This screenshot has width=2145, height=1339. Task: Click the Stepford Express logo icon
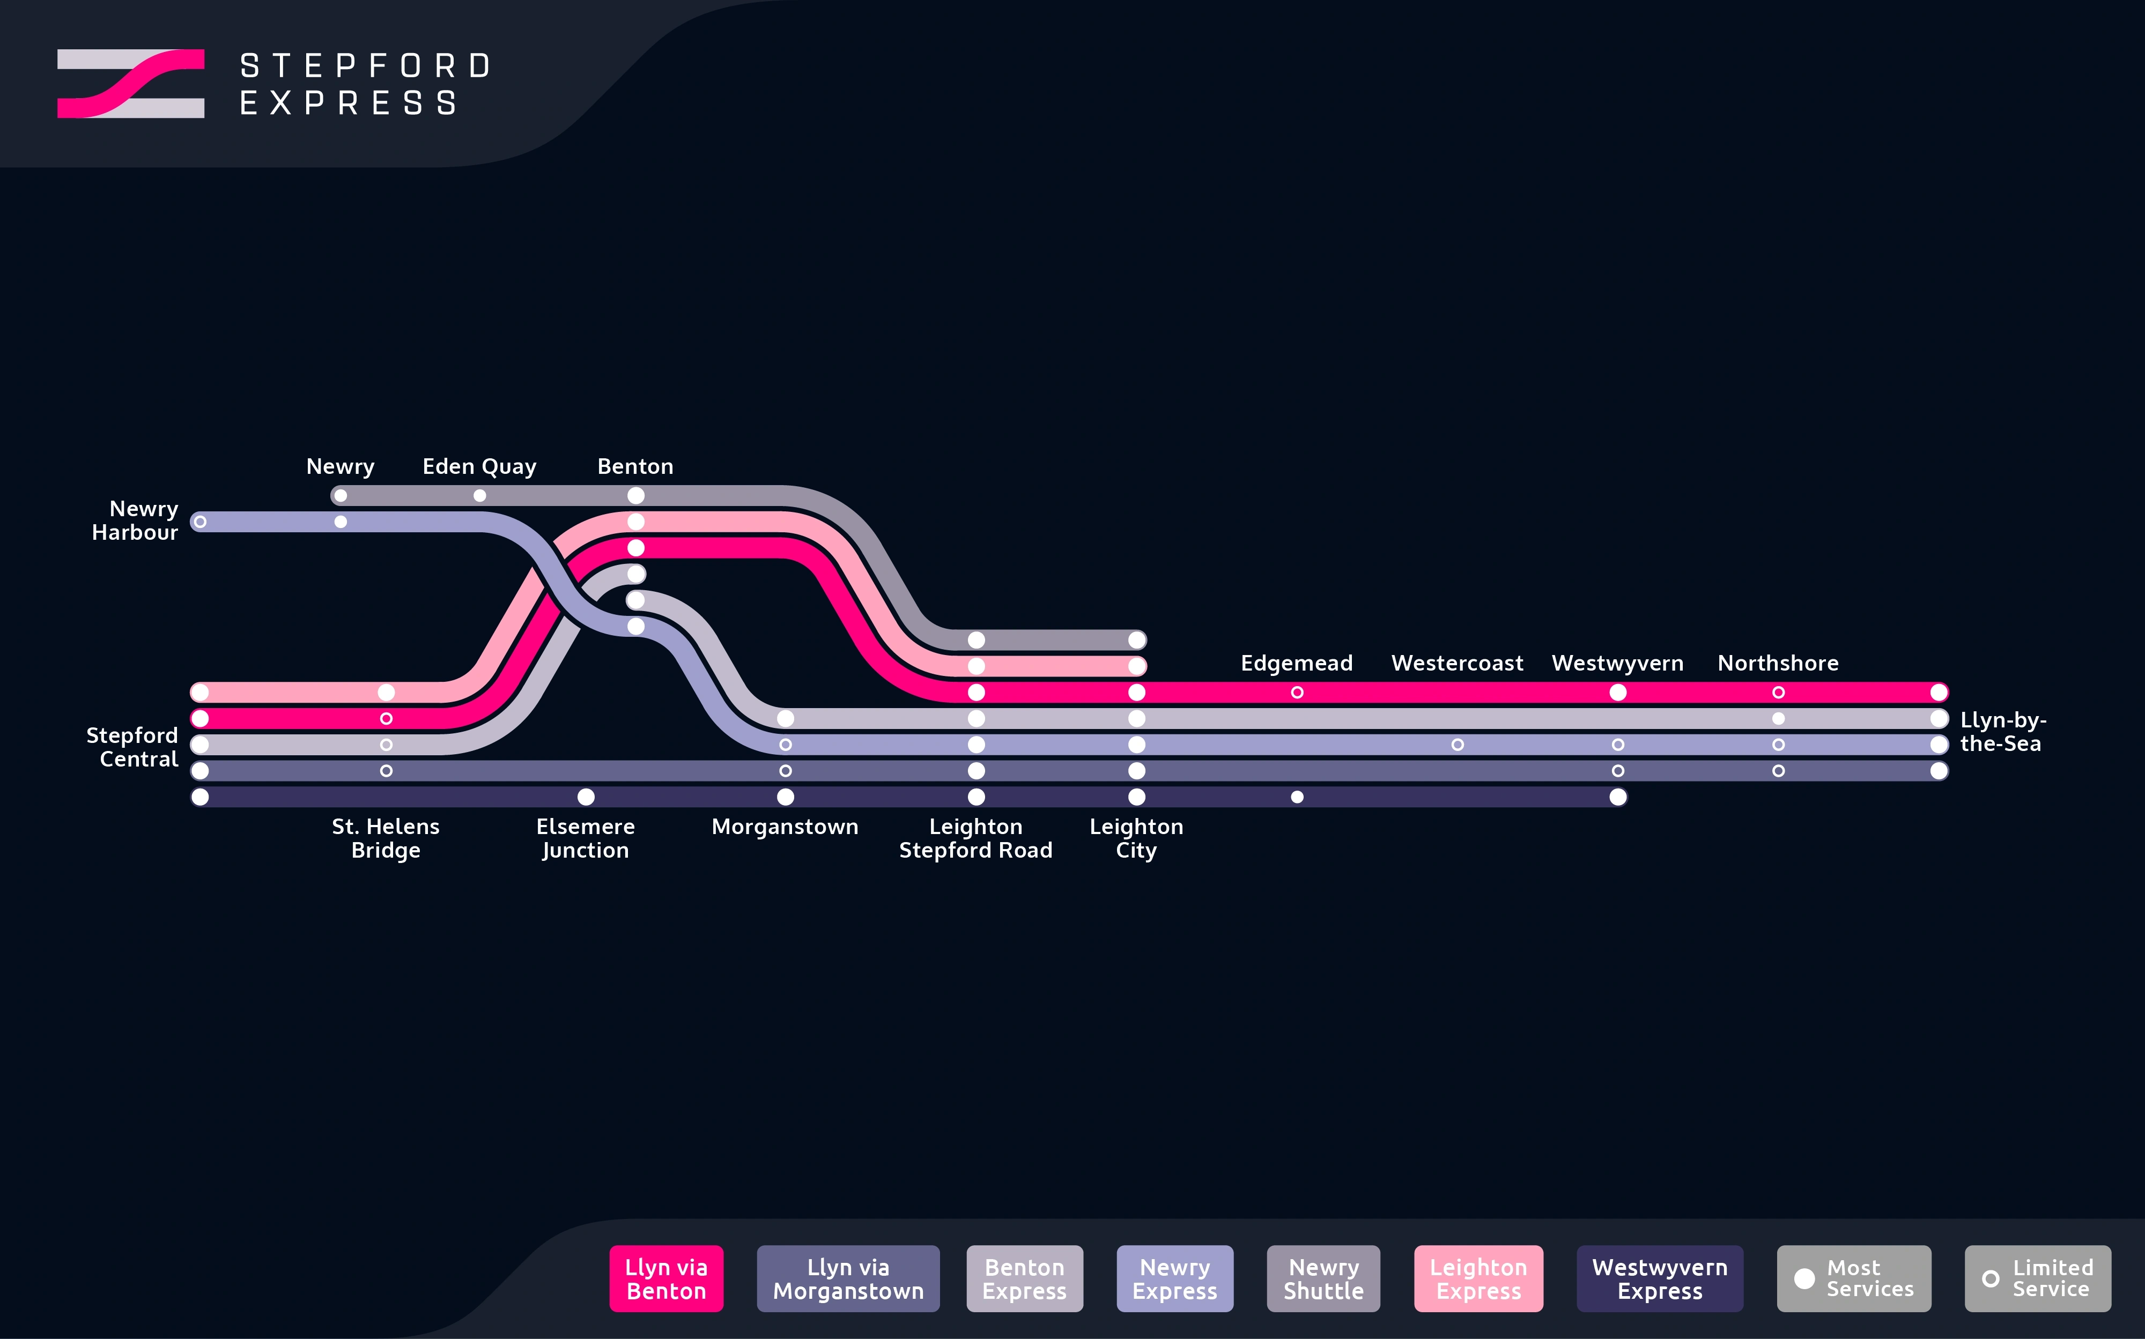[131, 83]
